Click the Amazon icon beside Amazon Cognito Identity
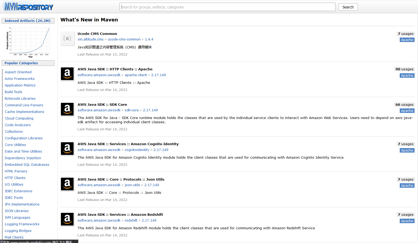Image resolution: width=418 pixels, height=243 pixels. click(x=67, y=149)
